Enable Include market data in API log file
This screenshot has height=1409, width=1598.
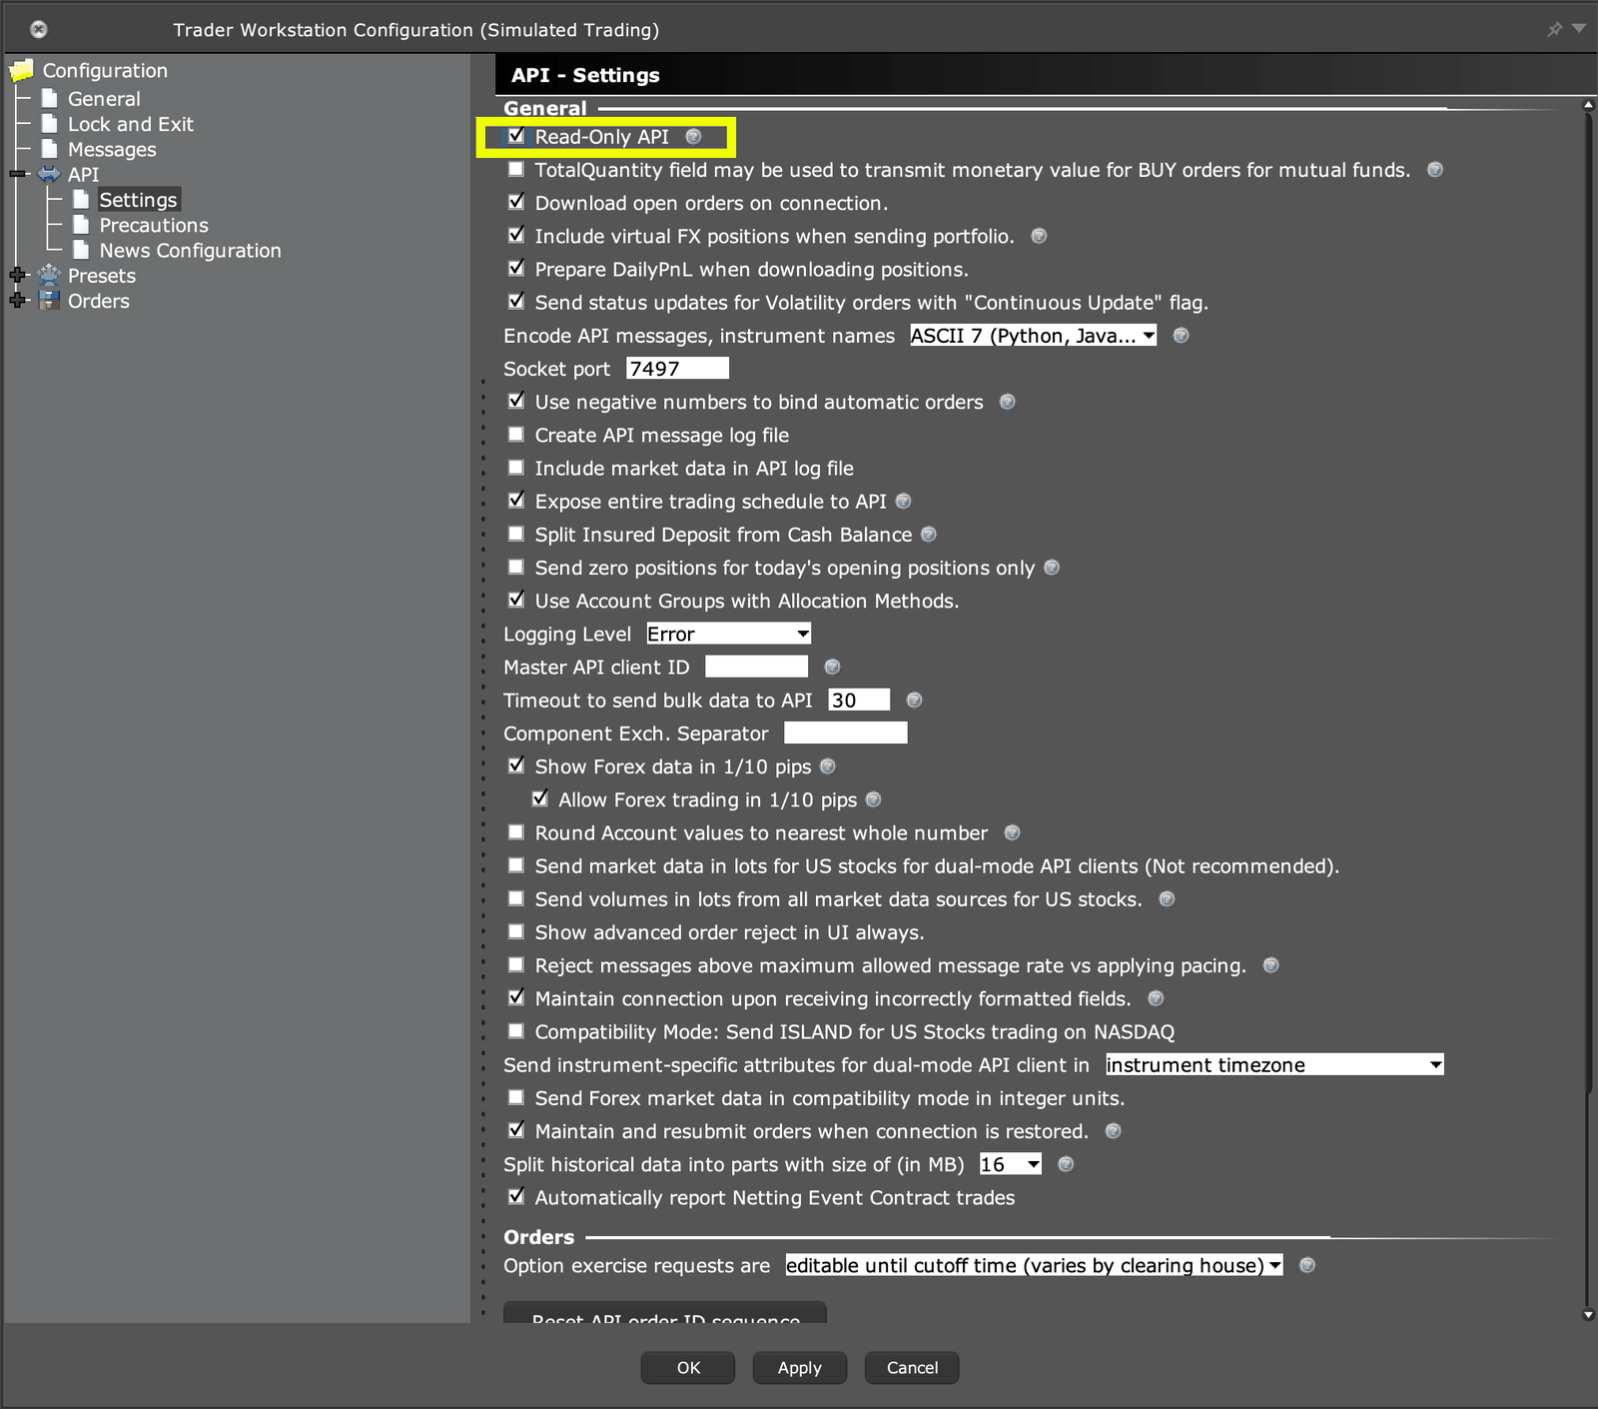click(516, 467)
